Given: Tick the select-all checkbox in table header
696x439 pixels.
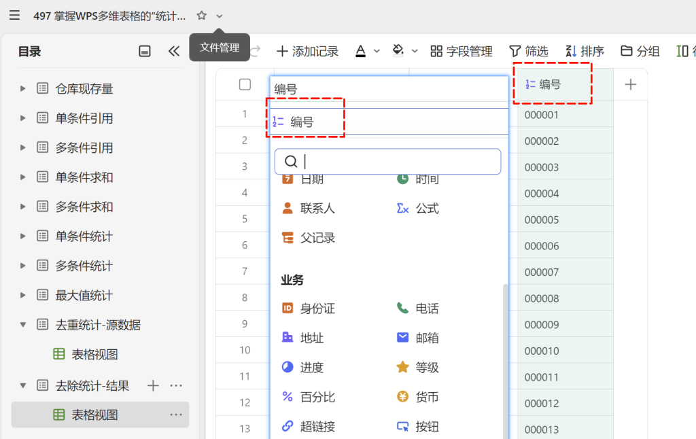Looking at the screenshot, I should [x=245, y=84].
